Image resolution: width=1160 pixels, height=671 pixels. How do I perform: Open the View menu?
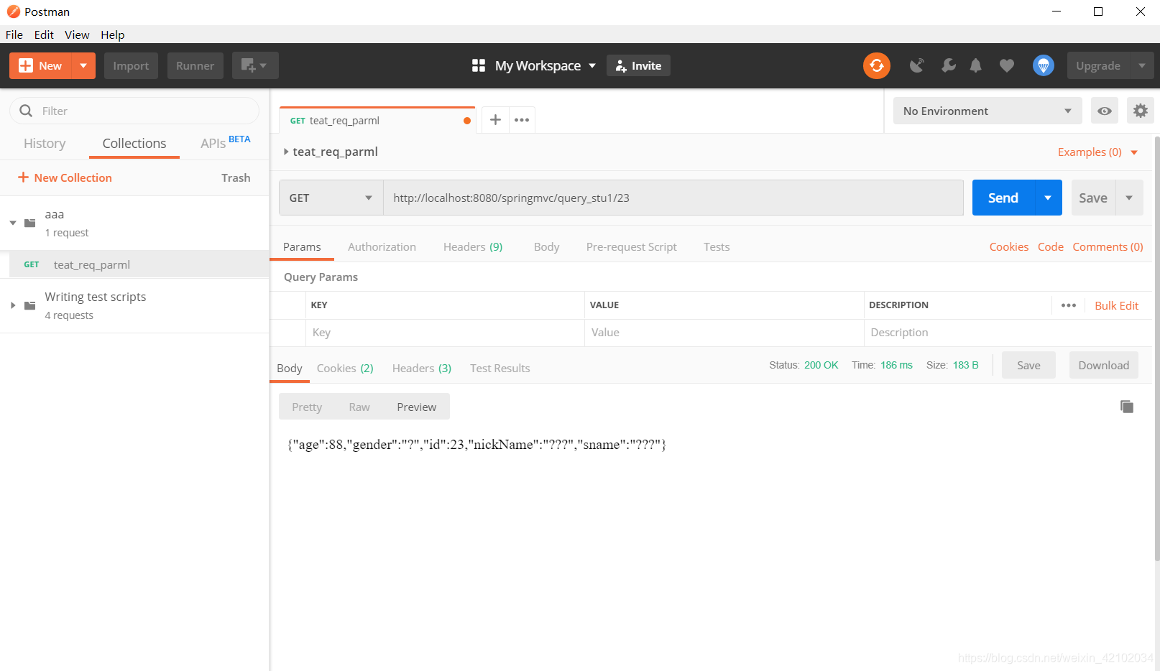coord(77,34)
